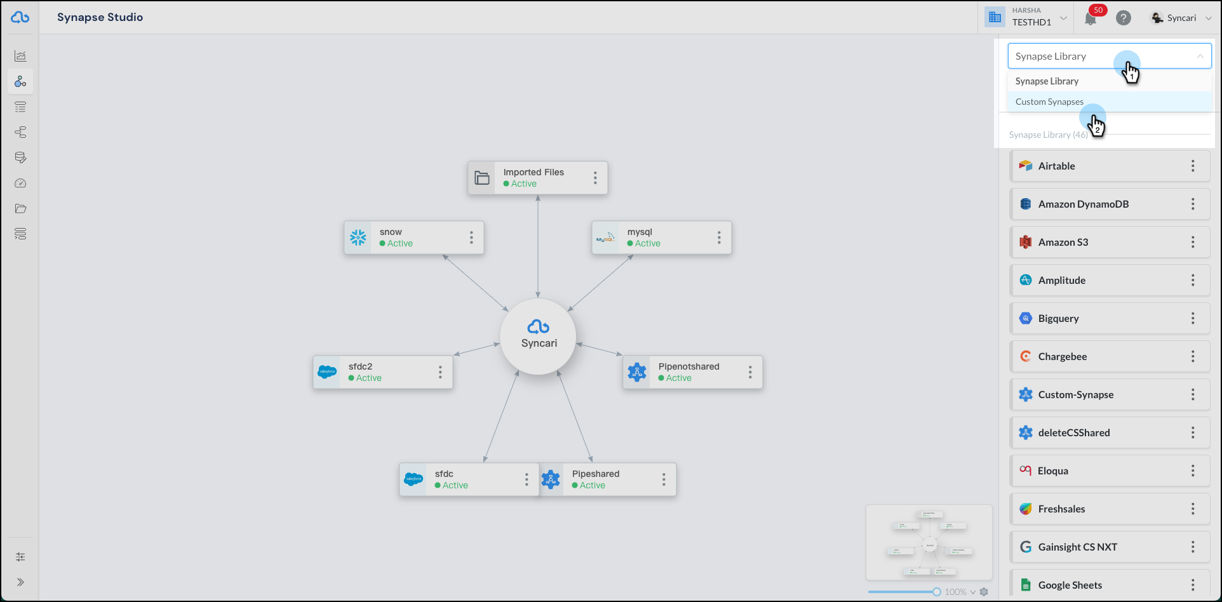
Task: Click the zoom slider handle
Action: [x=936, y=592]
